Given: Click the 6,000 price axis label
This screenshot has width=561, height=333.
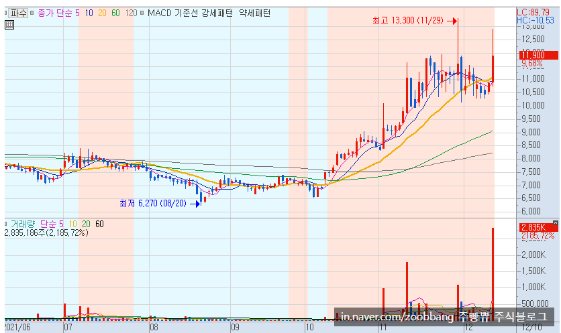Looking at the screenshot, I should (x=533, y=211).
